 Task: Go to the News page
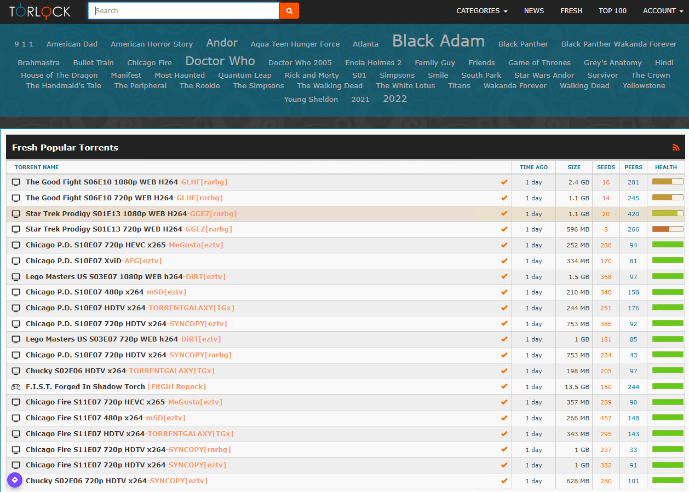pos(534,10)
